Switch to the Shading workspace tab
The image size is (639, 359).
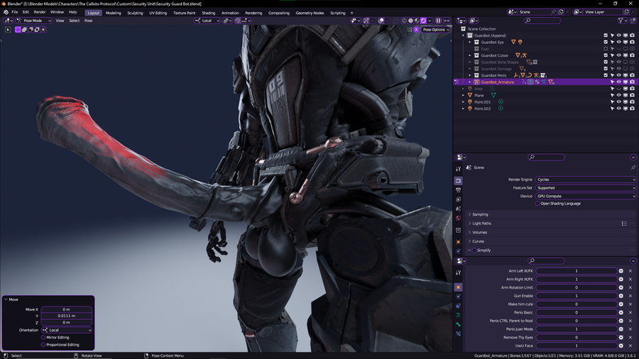tap(208, 13)
